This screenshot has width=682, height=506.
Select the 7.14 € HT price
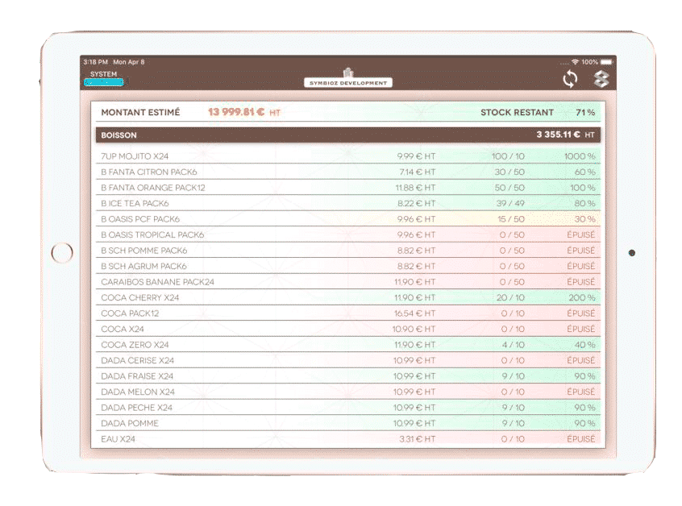(417, 172)
